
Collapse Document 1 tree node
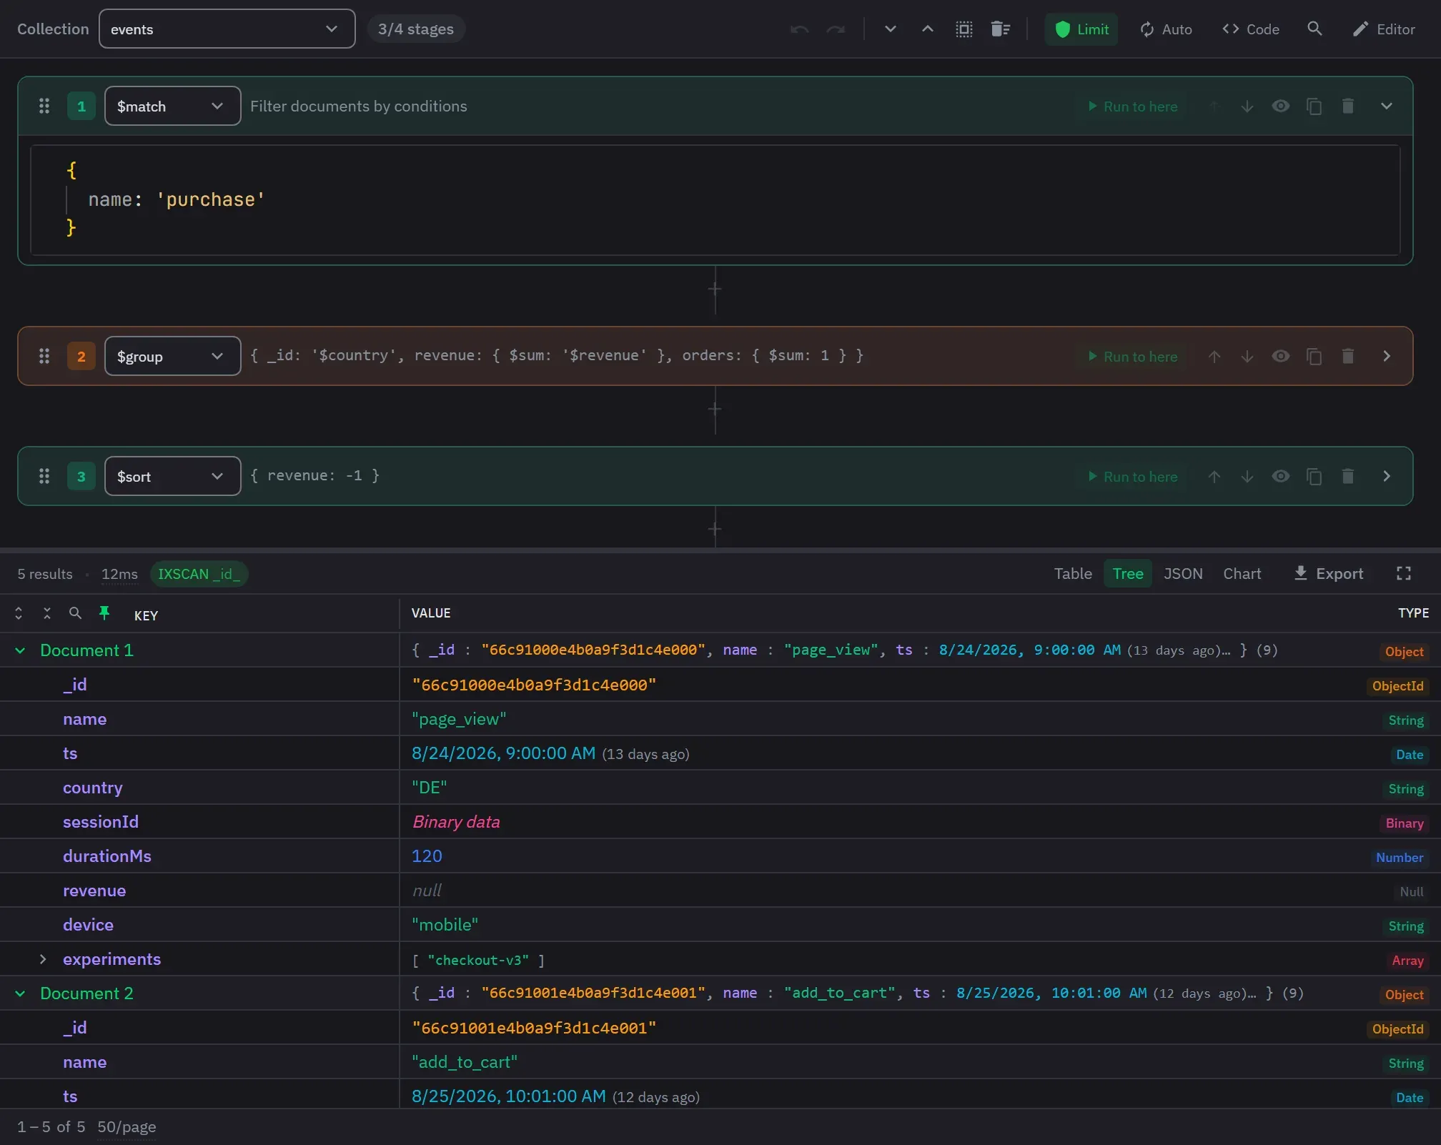coord(21,650)
